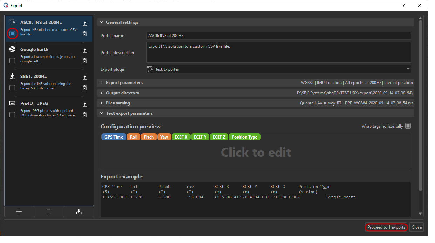Screen dimensions: 435x243
Task: Click in the Profile name field
Action: click(x=278, y=36)
